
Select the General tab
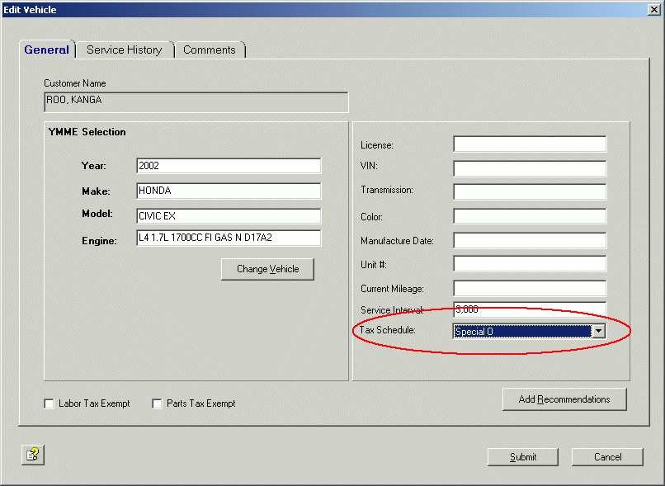tap(47, 50)
